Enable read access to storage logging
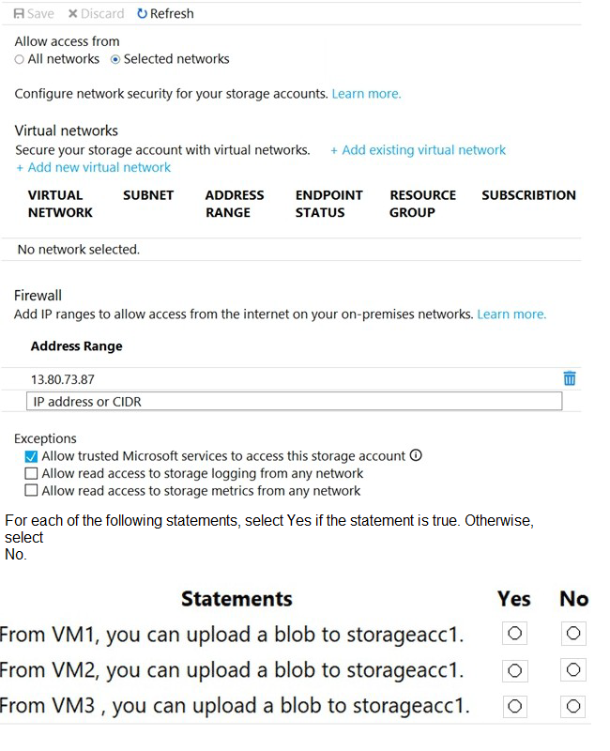610x751 pixels. pyautogui.click(x=32, y=474)
